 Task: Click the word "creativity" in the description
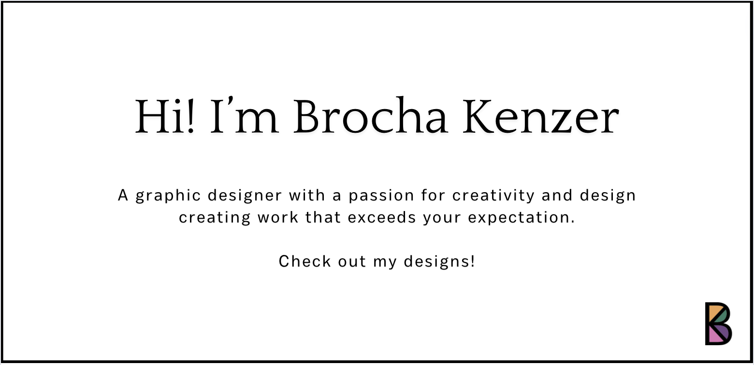(493, 196)
